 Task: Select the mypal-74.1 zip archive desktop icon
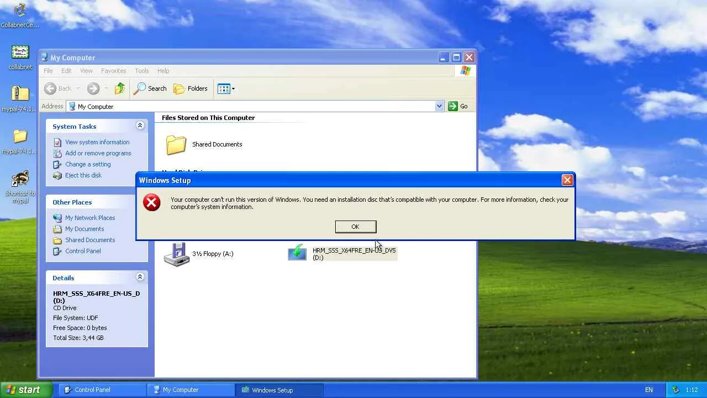tap(20, 99)
